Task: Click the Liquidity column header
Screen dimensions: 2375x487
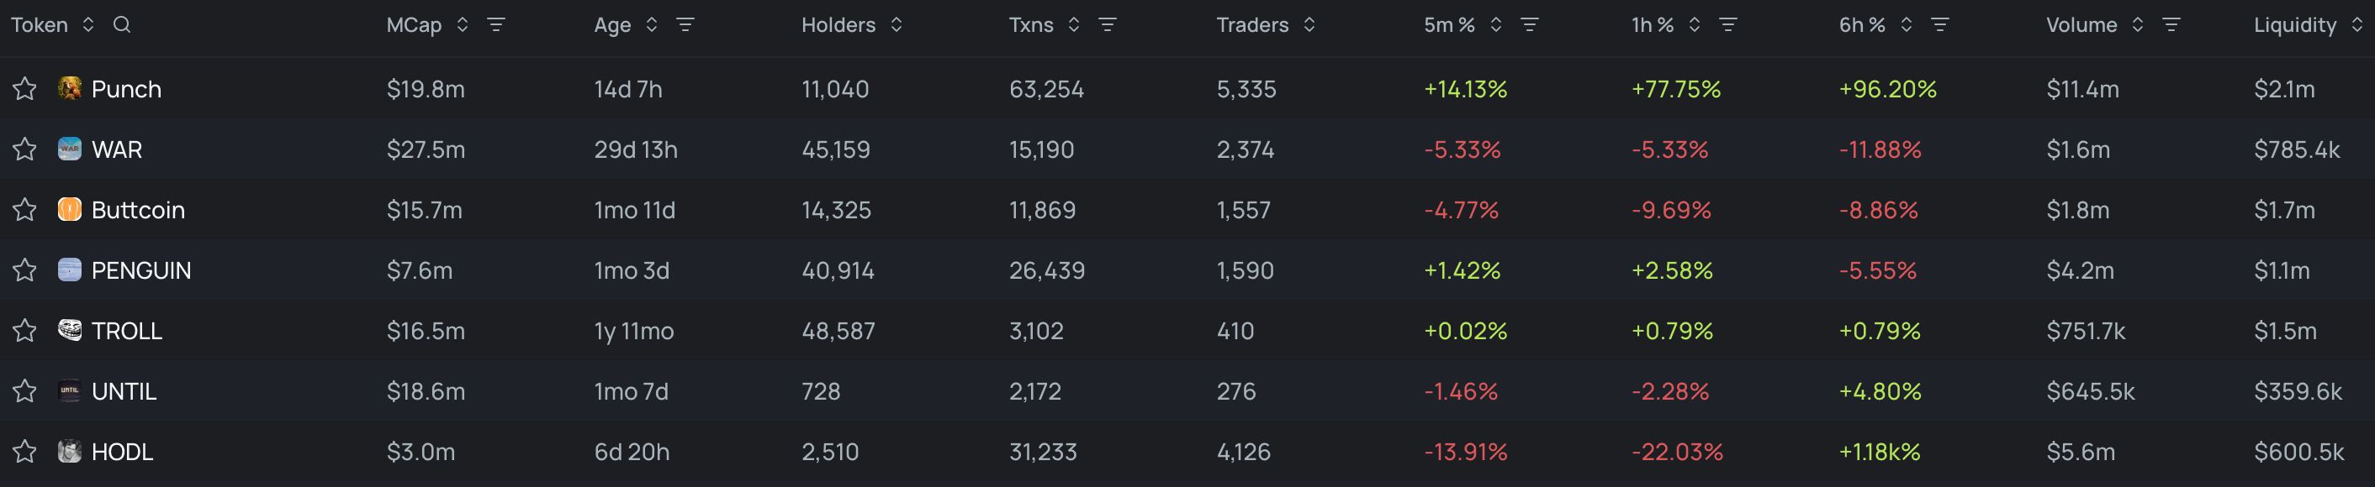Action: pos(2295,25)
